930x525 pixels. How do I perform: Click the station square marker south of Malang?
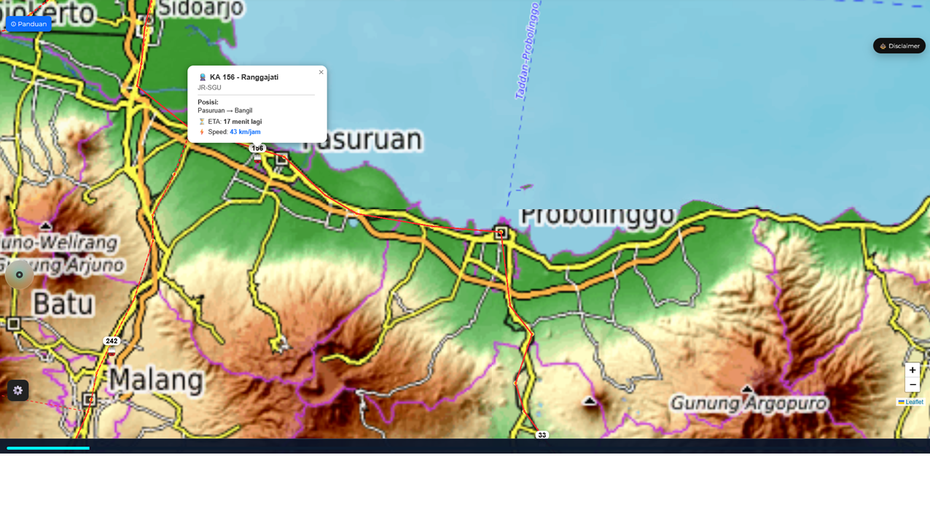[90, 399]
